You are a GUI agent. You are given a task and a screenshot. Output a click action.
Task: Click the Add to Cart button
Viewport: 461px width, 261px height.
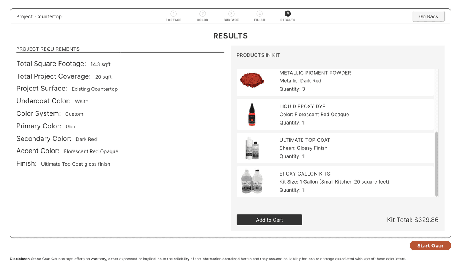(269, 220)
